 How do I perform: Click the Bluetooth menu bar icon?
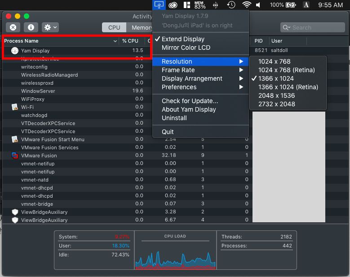(215, 5)
